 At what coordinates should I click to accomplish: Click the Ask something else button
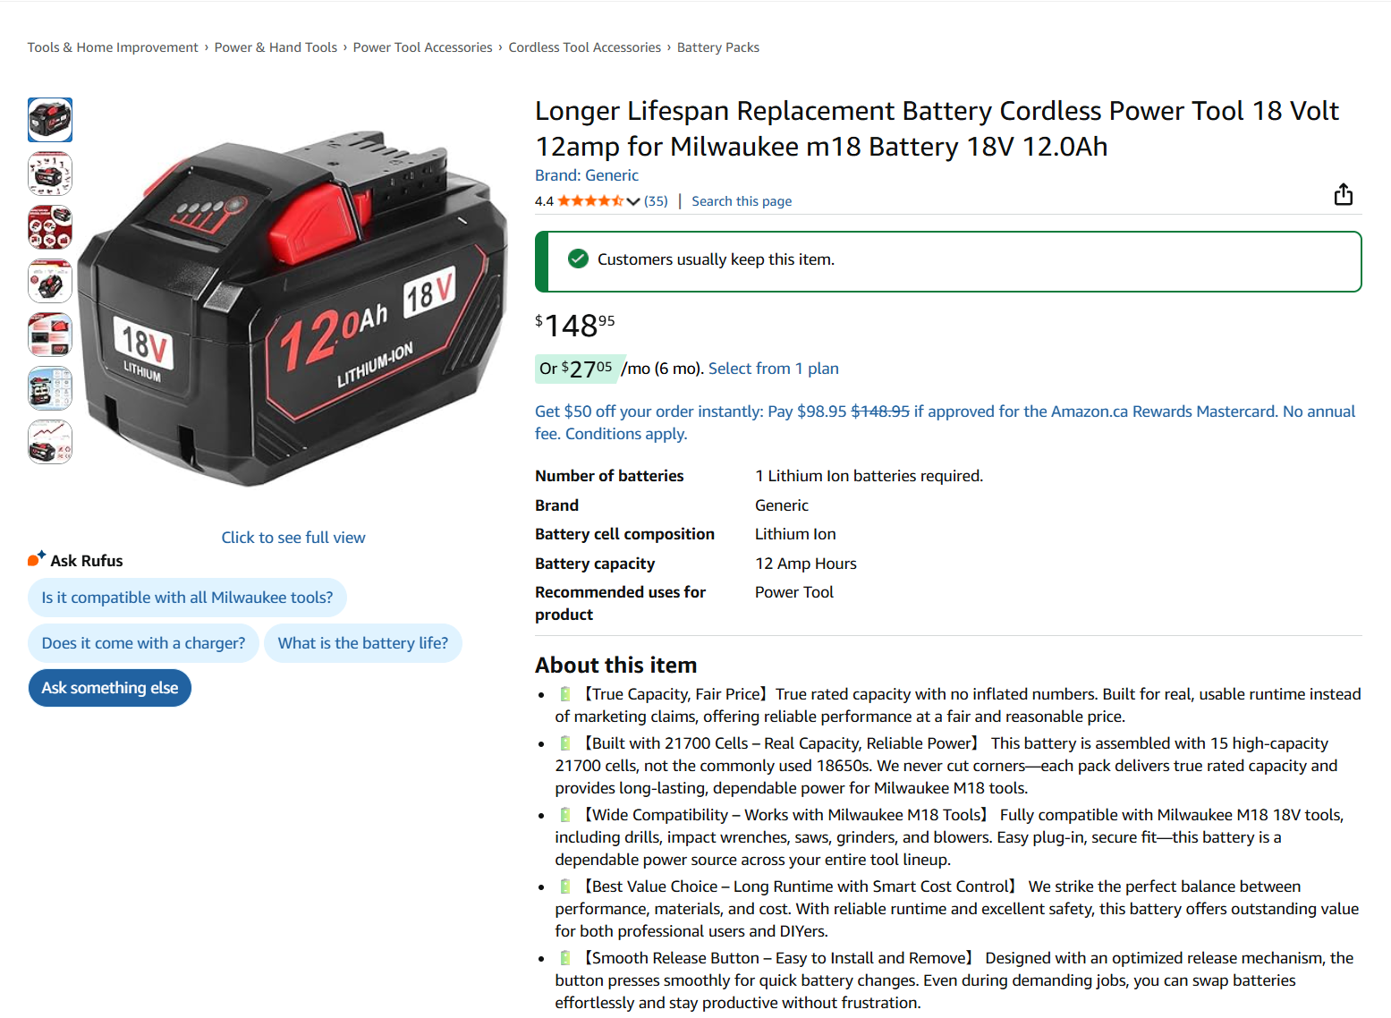click(x=110, y=688)
